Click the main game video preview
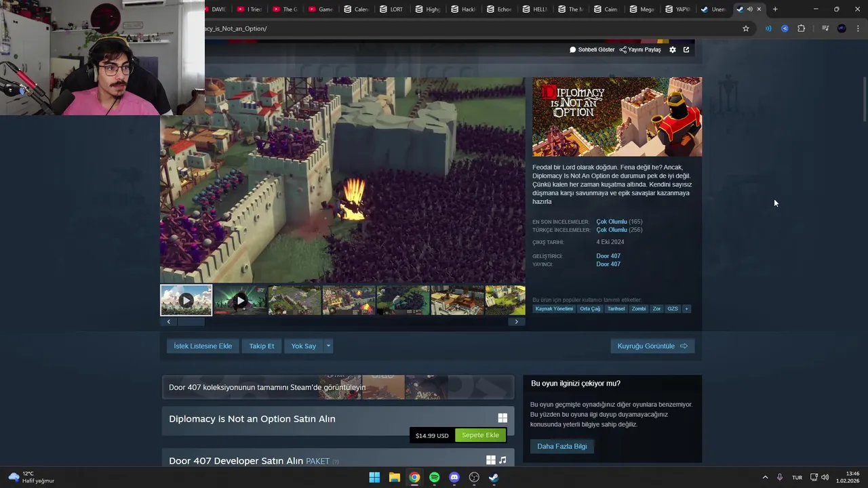The height and width of the screenshot is (488, 868). pos(342,180)
